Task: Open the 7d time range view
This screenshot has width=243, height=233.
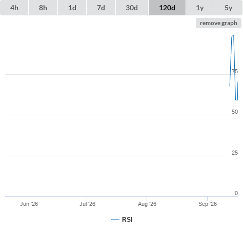Action: [x=101, y=8]
